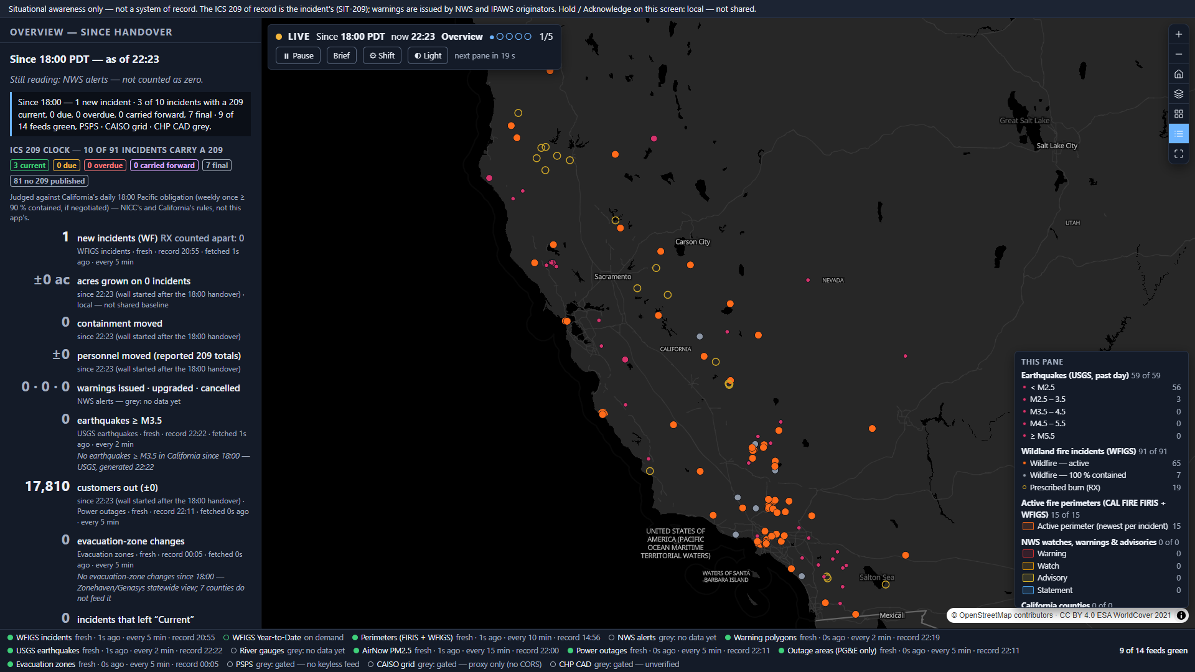Click the Carson City map label

[x=693, y=242]
